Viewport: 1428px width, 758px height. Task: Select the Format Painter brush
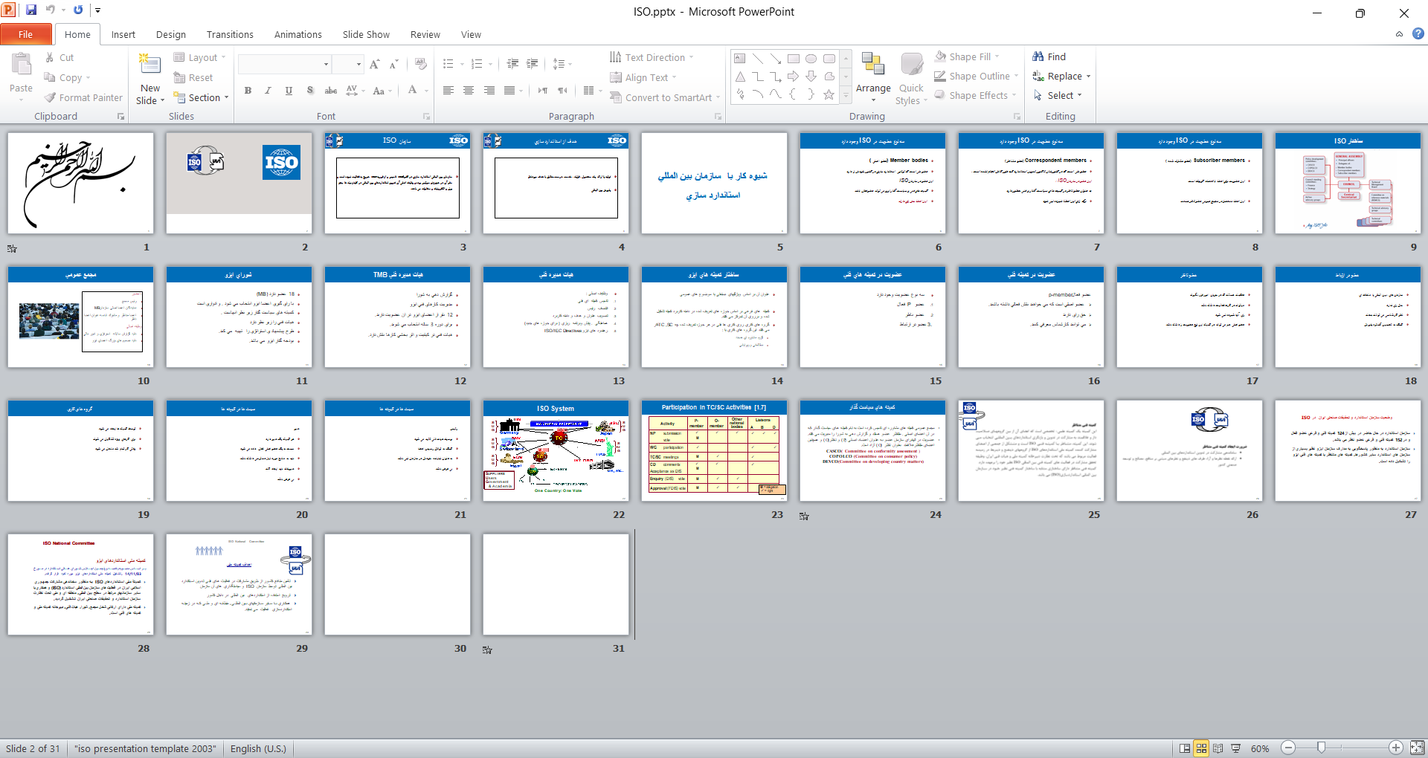tap(83, 97)
